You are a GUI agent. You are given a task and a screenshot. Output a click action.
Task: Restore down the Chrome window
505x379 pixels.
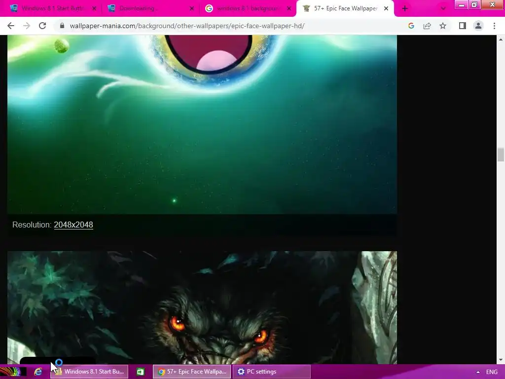[x=474, y=4]
